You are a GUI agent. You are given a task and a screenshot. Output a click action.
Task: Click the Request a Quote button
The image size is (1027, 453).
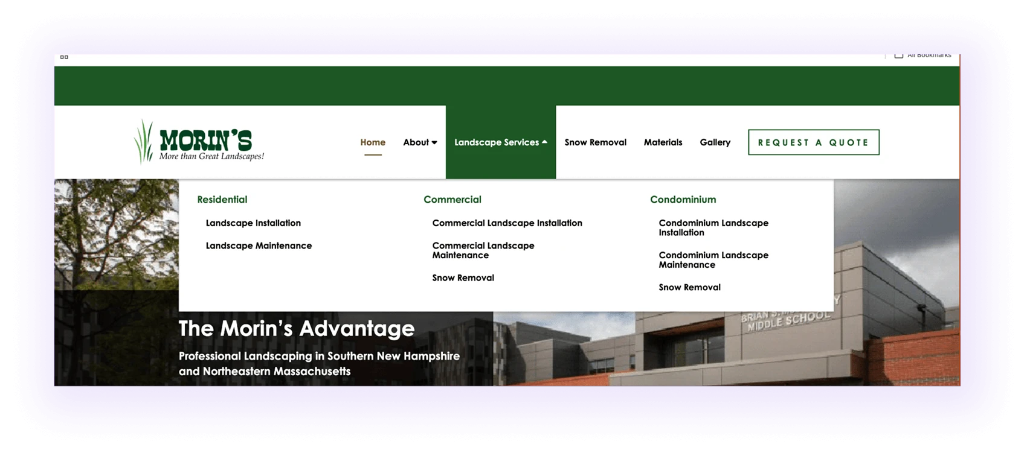click(x=814, y=142)
